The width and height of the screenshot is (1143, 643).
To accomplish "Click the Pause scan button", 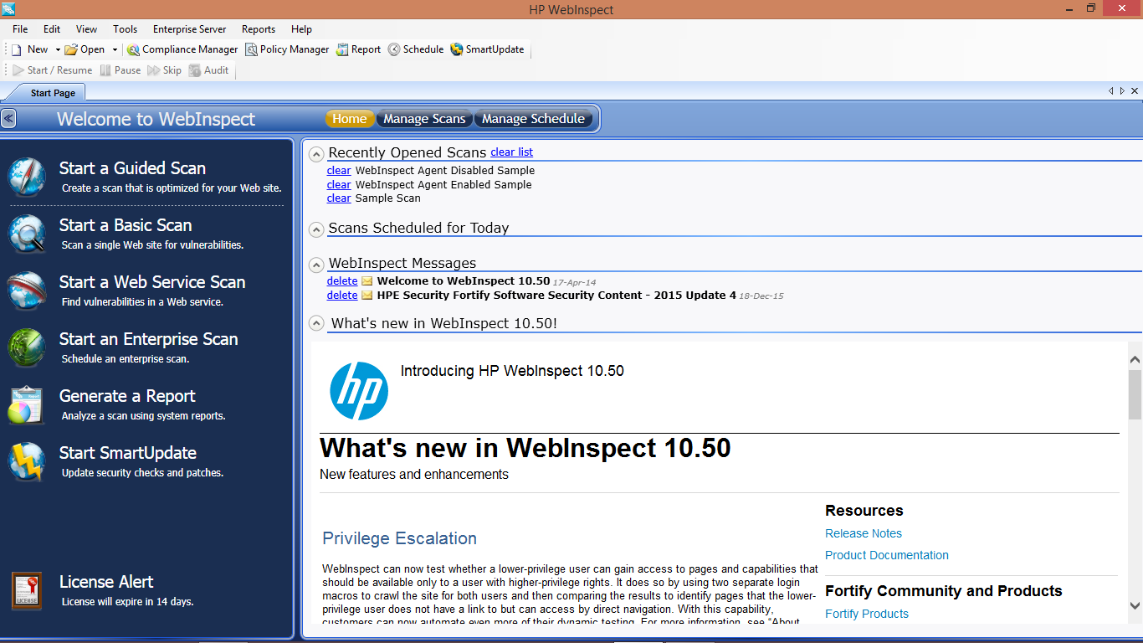I will [120, 70].
